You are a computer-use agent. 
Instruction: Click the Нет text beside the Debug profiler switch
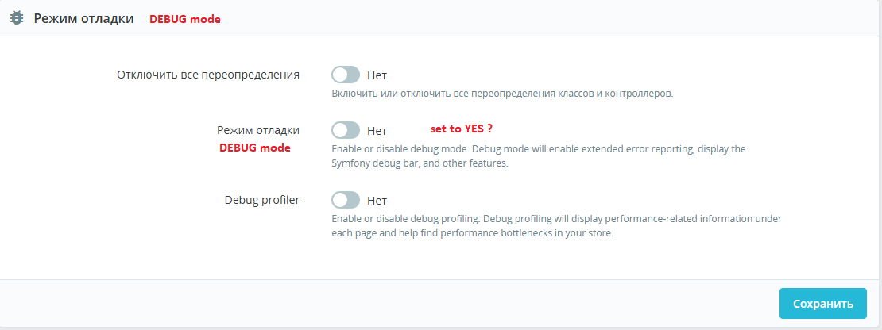click(377, 201)
